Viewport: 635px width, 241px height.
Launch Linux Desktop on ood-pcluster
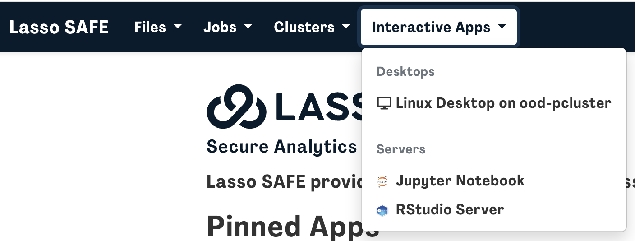[494, 103]
